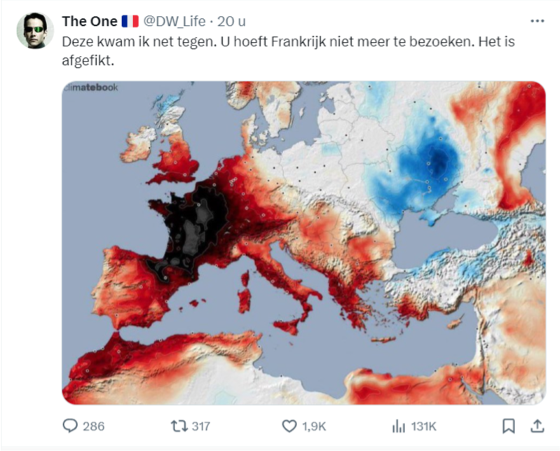Viewport: 560px width, 451px height.
Task: Open the three-dot more options menu
Action: point(537,22)
